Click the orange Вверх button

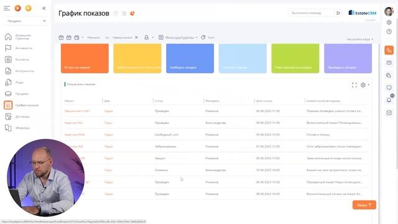(364, 205)
